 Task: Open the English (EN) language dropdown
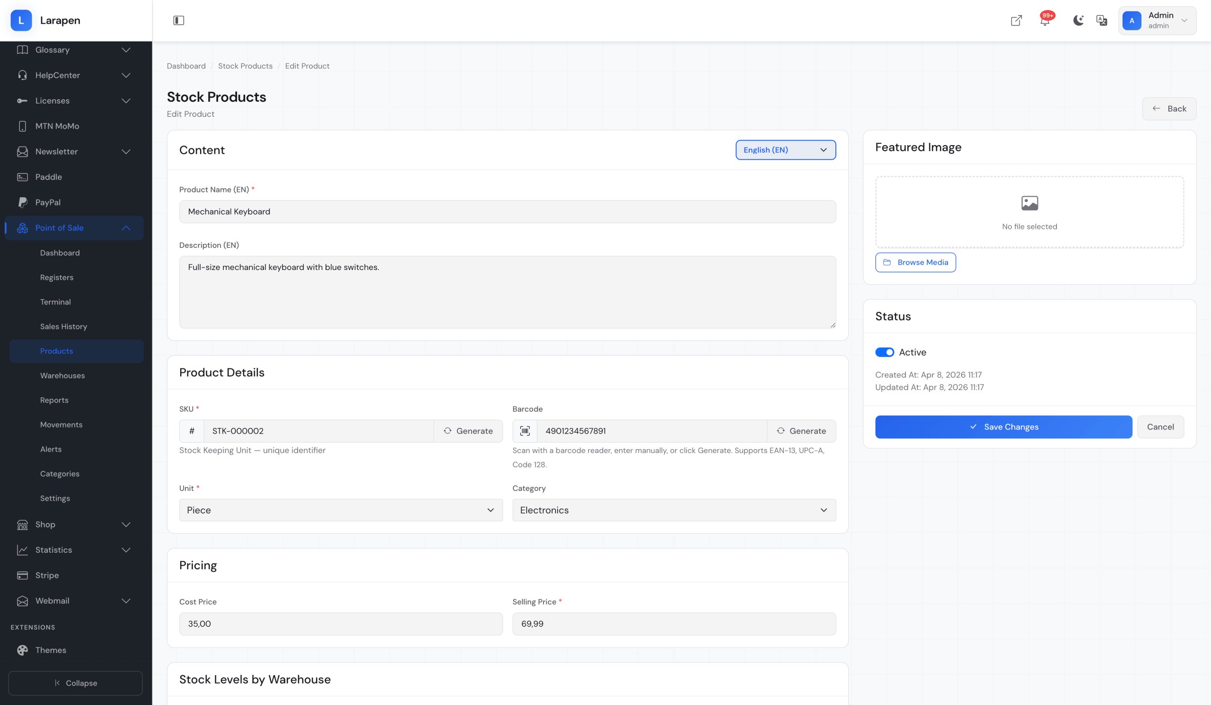[x=785, y=150]
